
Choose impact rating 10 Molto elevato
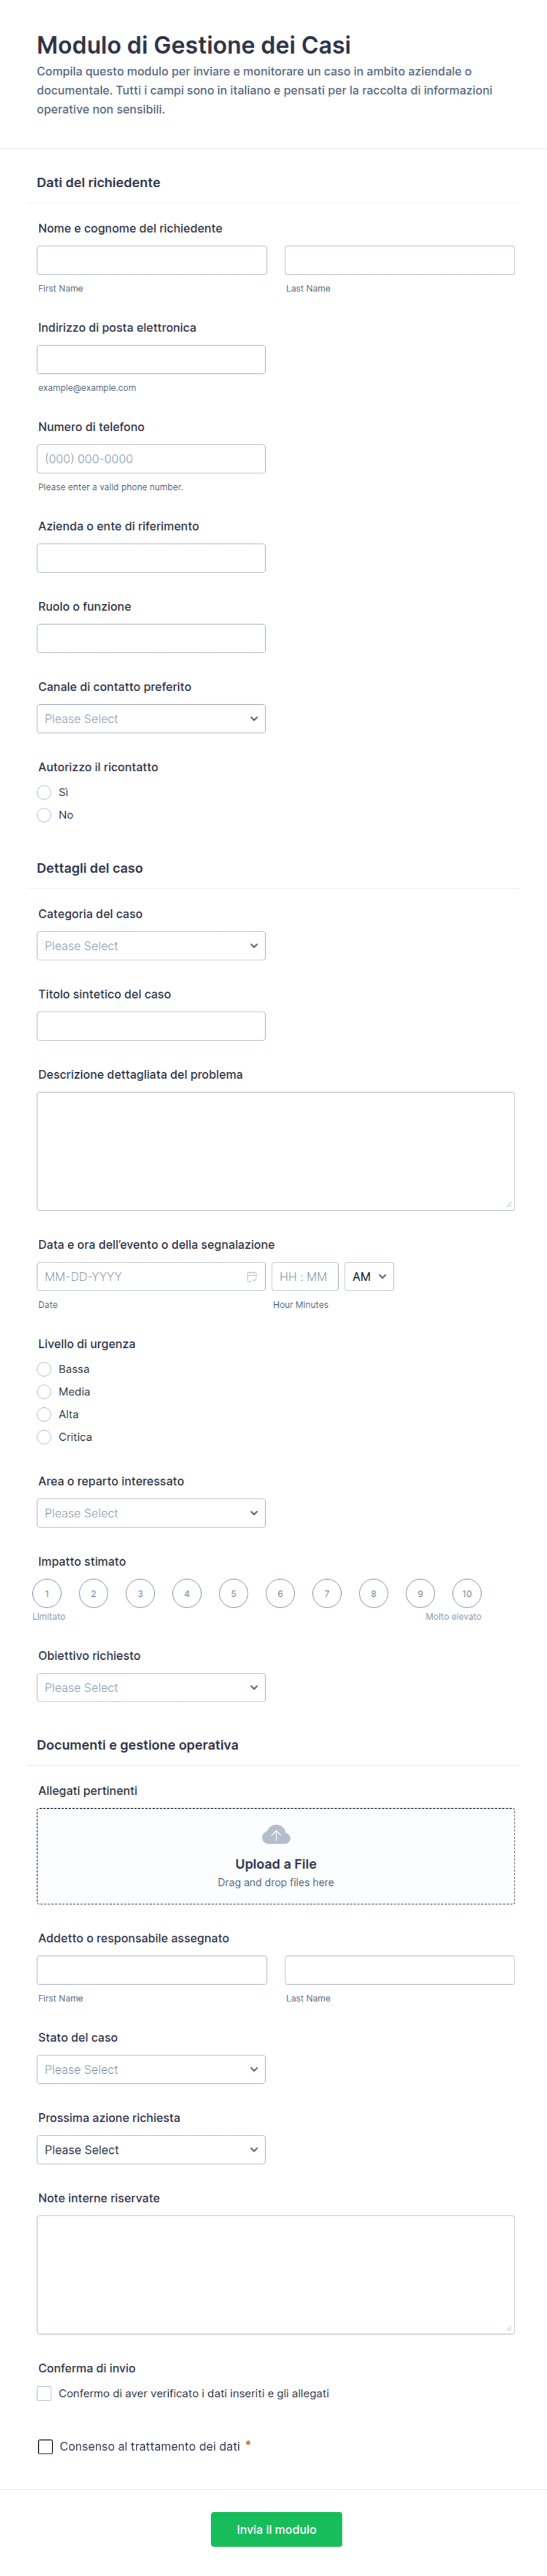(x=466, y=1593)
